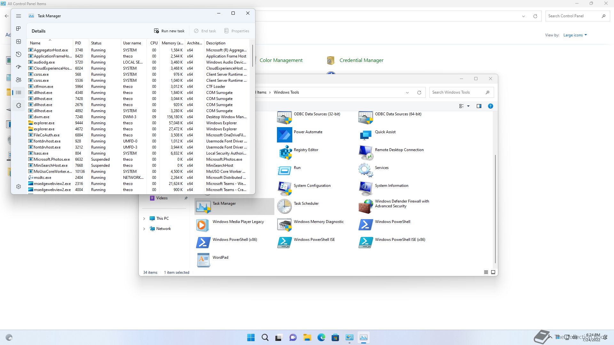Show hidden system tray icons
Screen dimensions: 614x345
550,337
